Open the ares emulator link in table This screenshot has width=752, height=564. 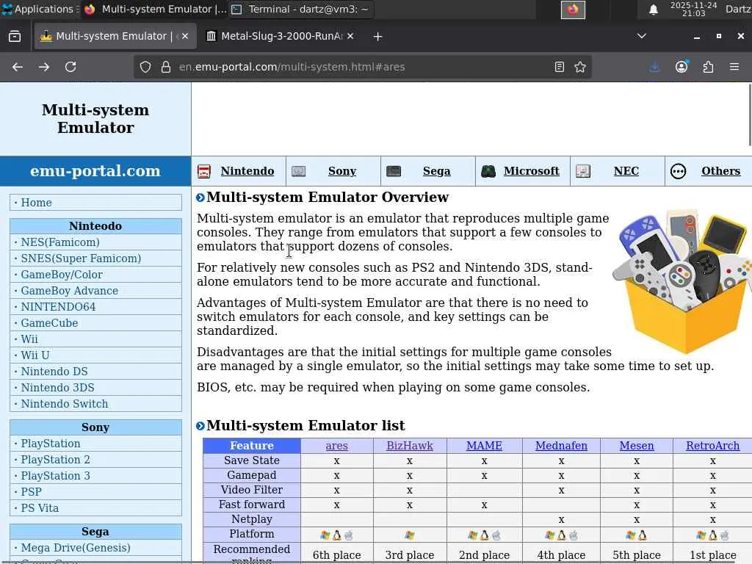(x=336, y=446)
